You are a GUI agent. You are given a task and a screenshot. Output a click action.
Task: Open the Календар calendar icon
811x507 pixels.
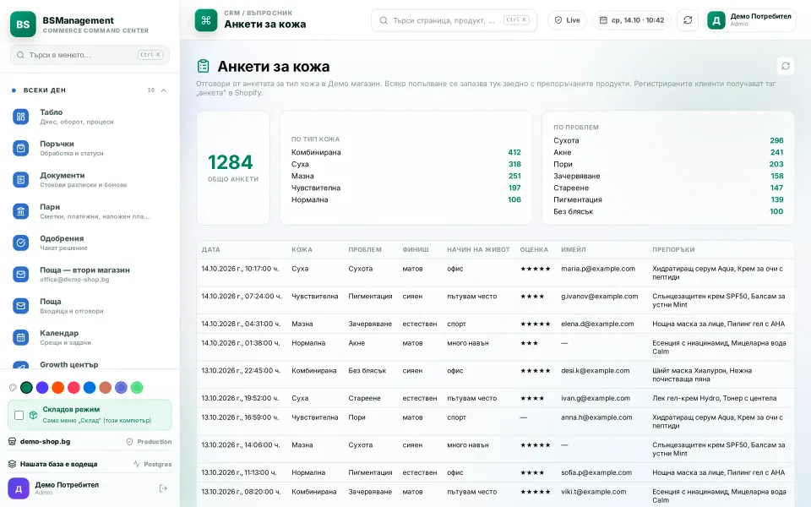click(20, 337)
